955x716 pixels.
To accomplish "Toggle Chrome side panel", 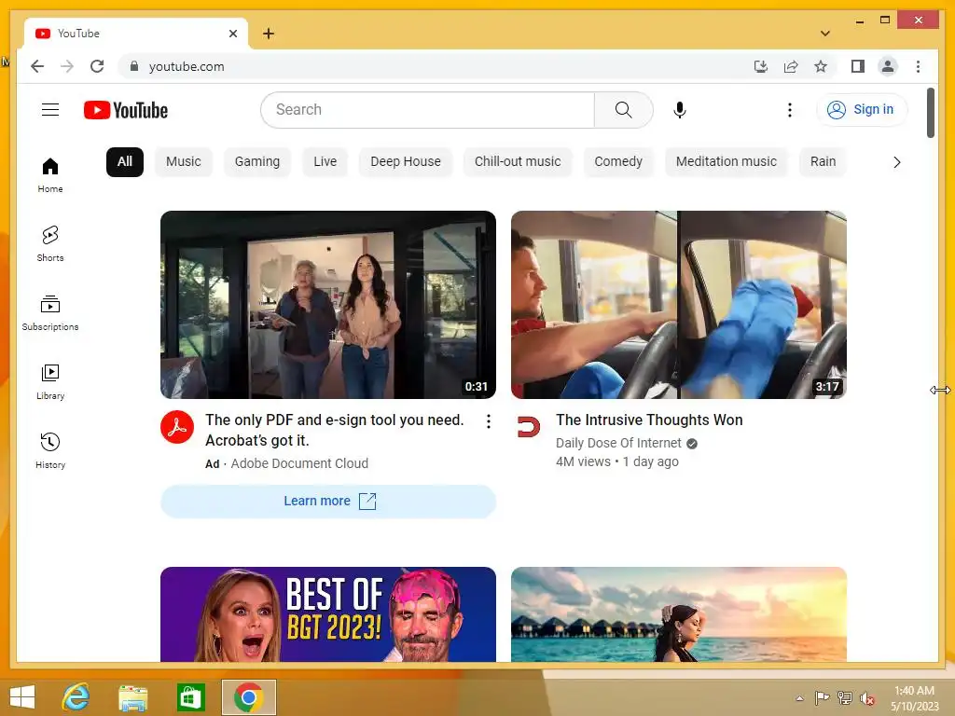I will point(858,66).
